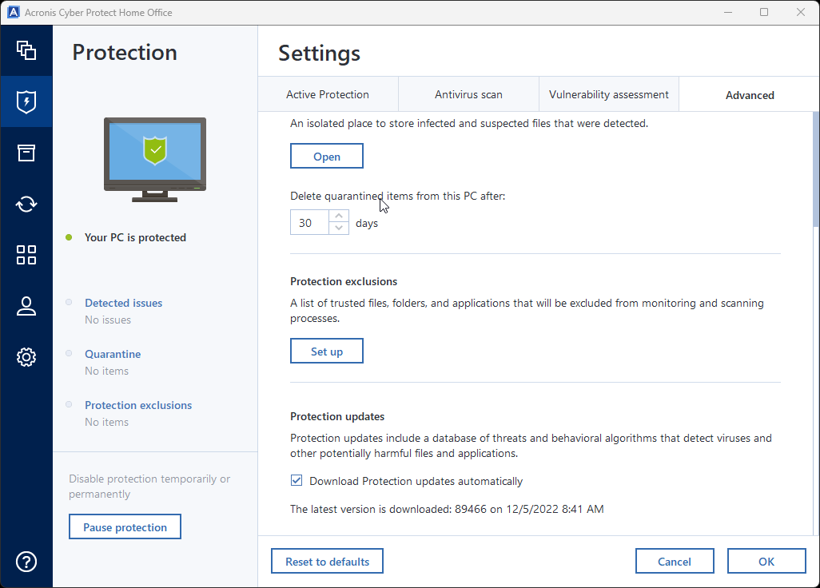Disable automatic Protection updates download
This screenshot has height=588, width=820.
[x=297, y=480]
